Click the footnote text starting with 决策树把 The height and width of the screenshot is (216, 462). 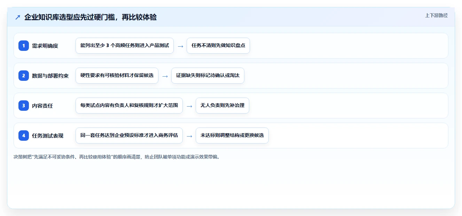117,157
